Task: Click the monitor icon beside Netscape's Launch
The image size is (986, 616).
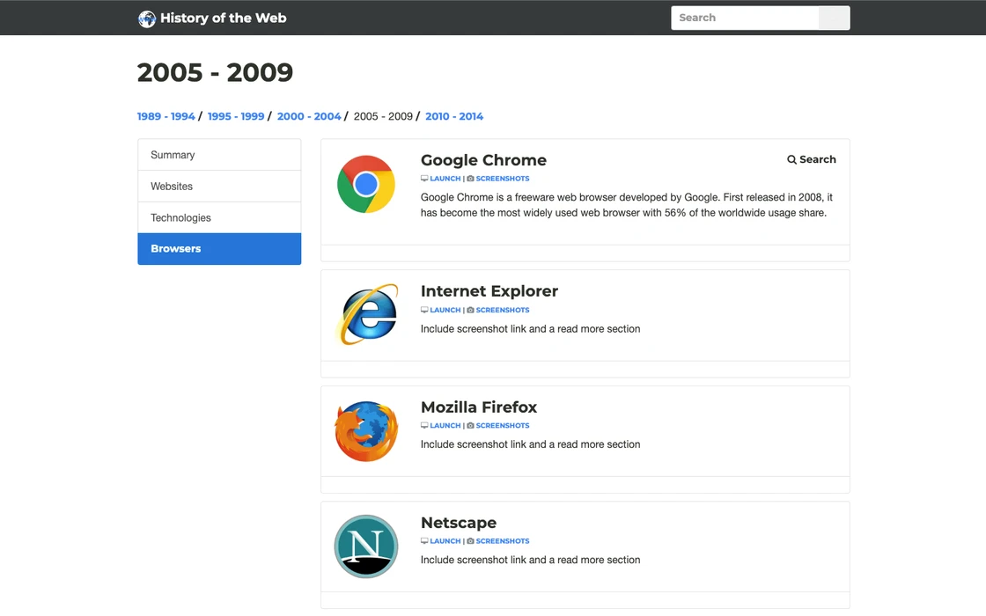Action: tap(424, 541)
